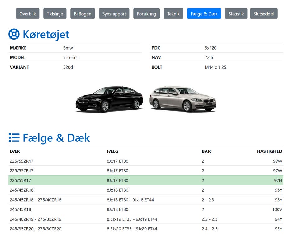
Task: Click the 8.5Jx19 ET33 - 9Jx19 ET44 rim cell
Action: (x=132, y=219)
